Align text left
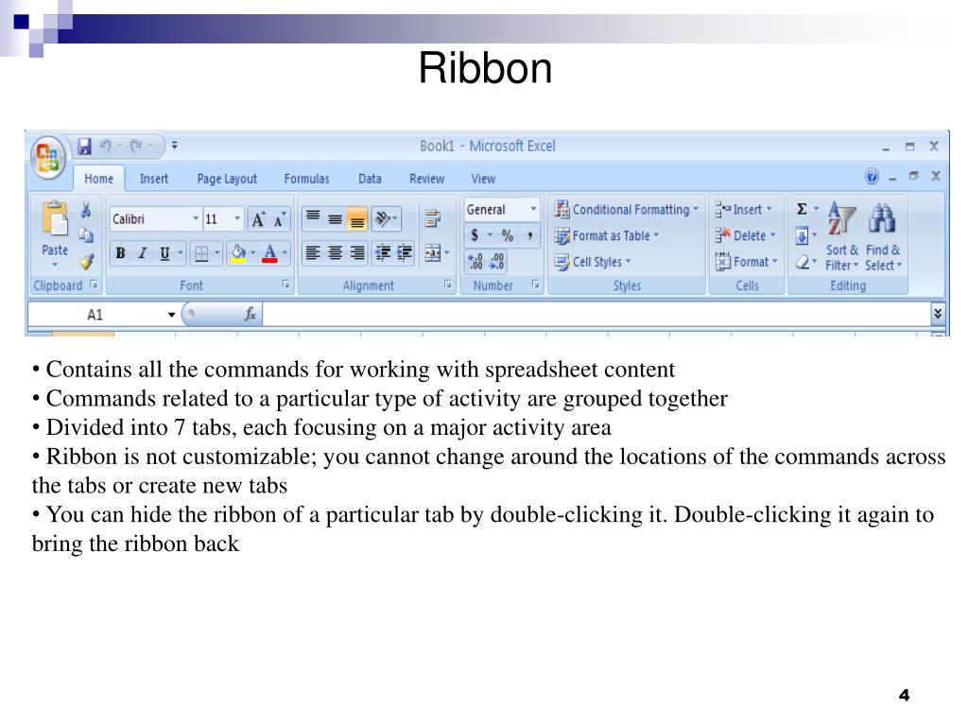The image size is (968, 726). (x=313, y=253)
